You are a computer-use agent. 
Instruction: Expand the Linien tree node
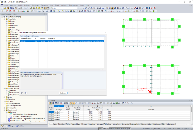point(7,23)
